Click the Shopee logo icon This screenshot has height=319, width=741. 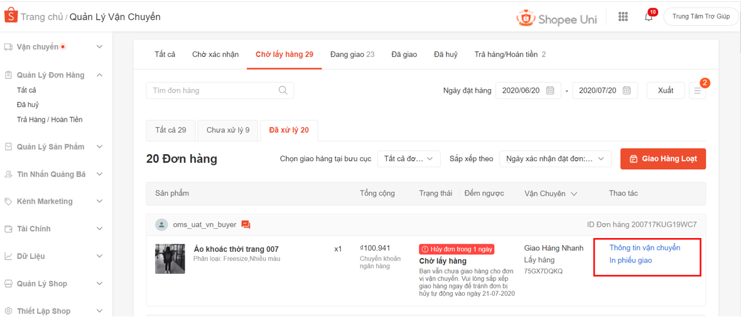(x=11, y=16)
